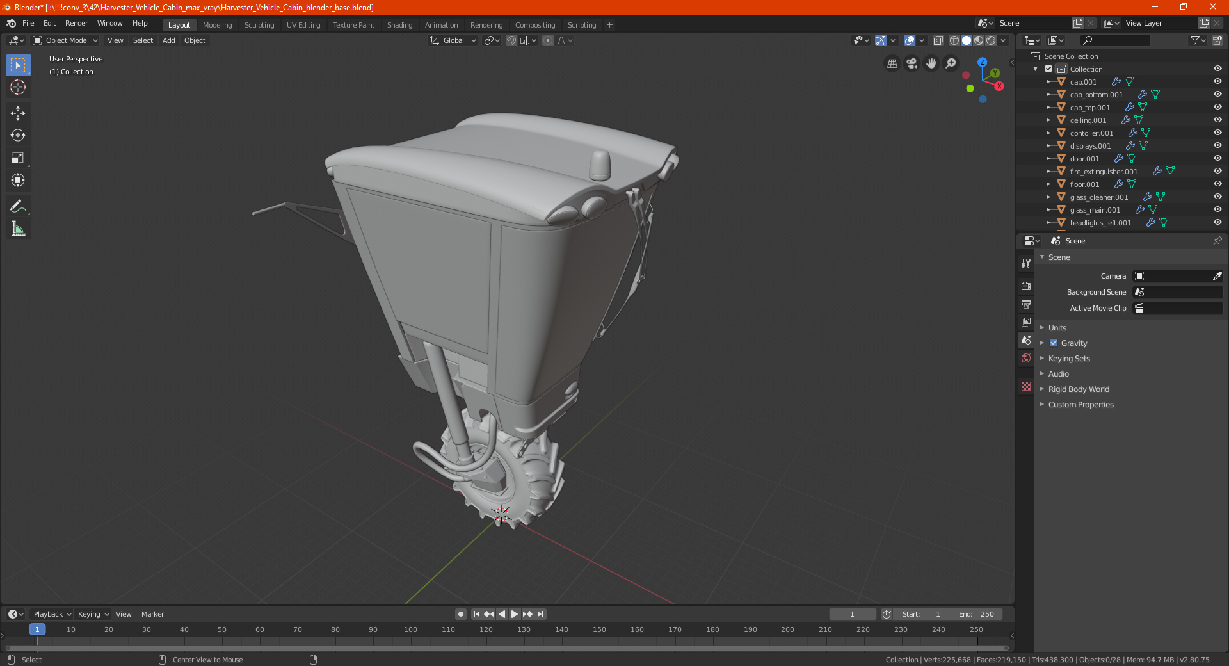Choose the Move tool
1229x666 pixels.
(18, 113)
